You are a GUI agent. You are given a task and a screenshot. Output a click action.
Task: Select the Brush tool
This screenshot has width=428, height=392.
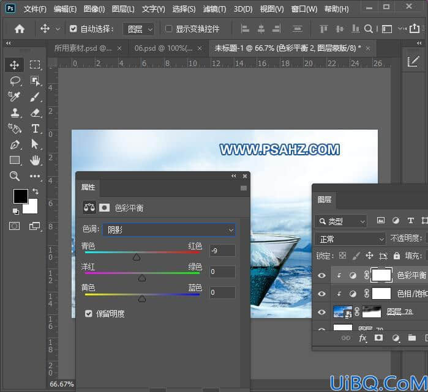point(35,97)
